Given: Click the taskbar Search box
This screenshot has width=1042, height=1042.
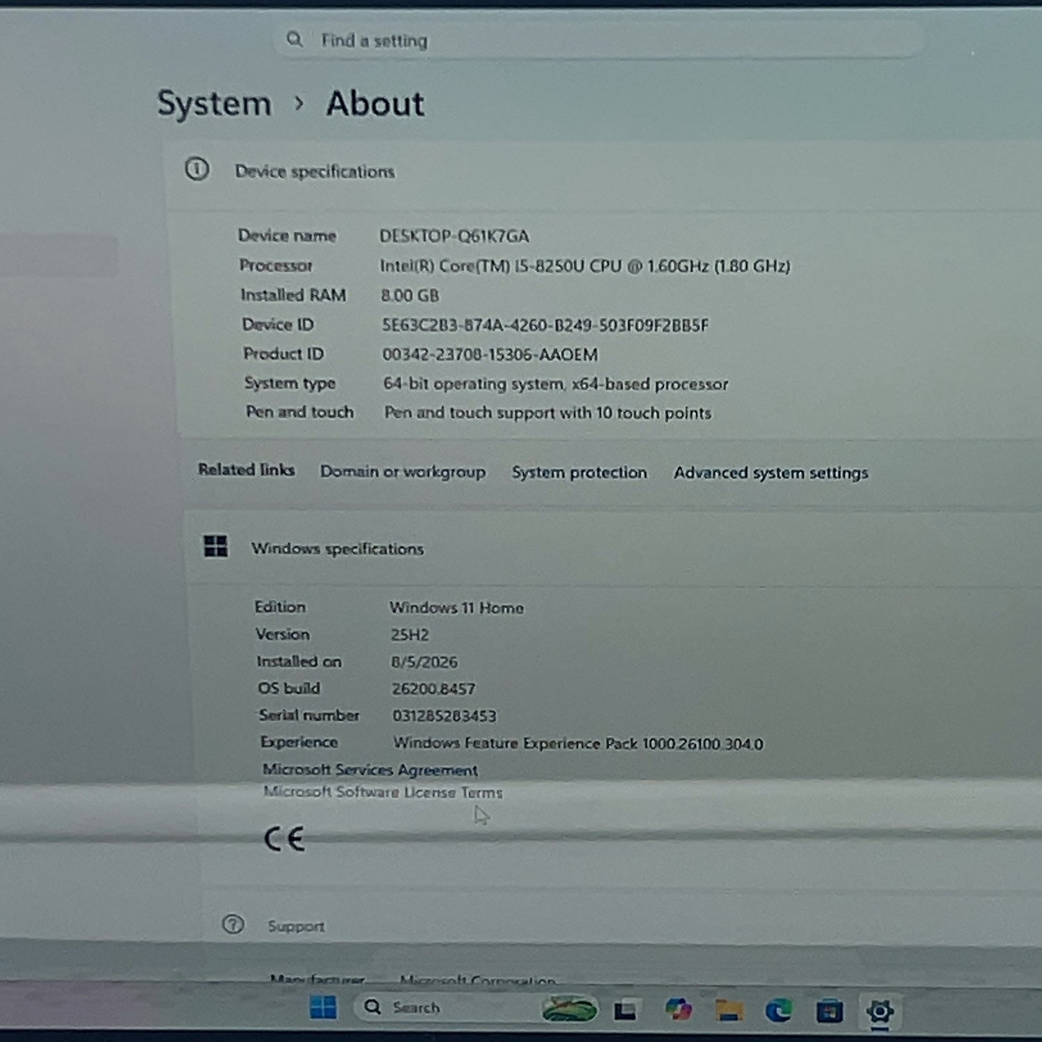Looking at the screenshot, I should point(445,1007).
